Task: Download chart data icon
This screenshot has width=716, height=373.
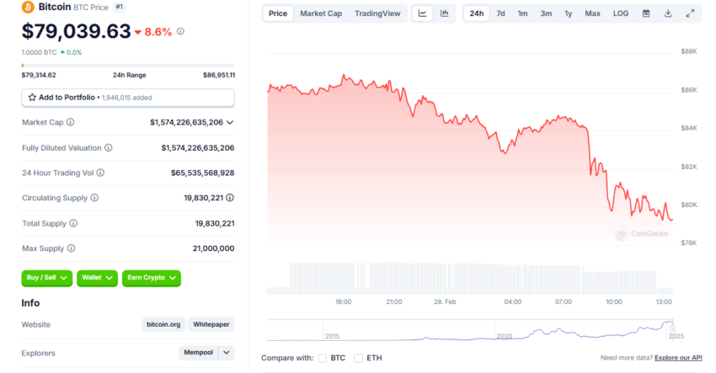Action: (x=668, y=13)
